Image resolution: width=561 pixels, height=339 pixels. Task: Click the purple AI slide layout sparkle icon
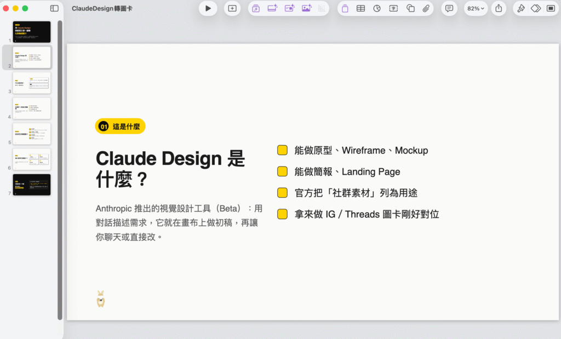(x=273, y=8)
